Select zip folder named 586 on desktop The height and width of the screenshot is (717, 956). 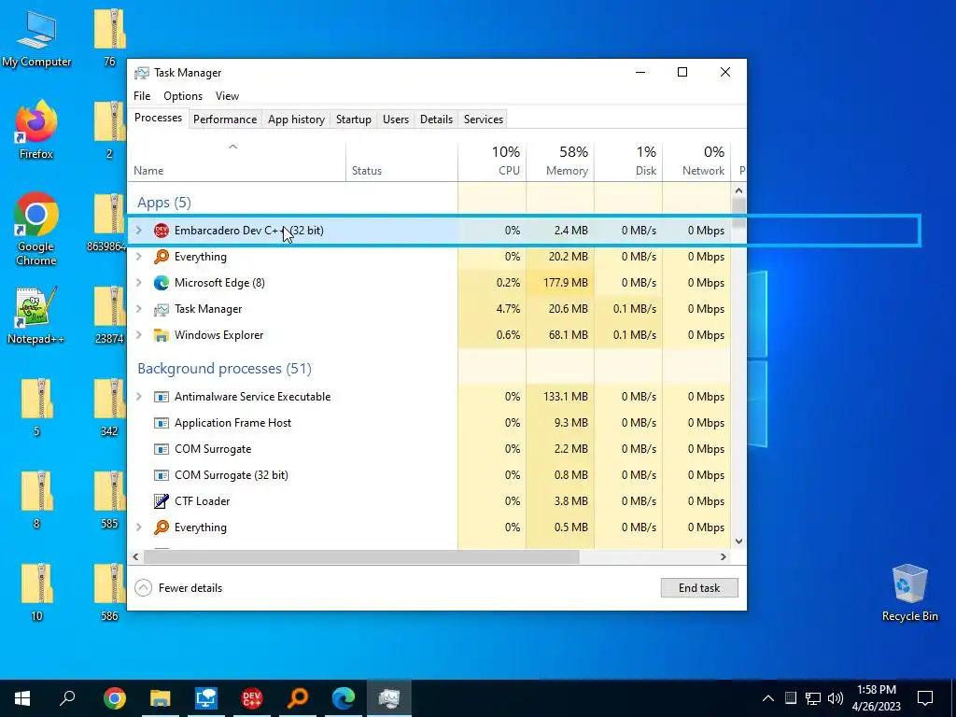pos(110,592)
